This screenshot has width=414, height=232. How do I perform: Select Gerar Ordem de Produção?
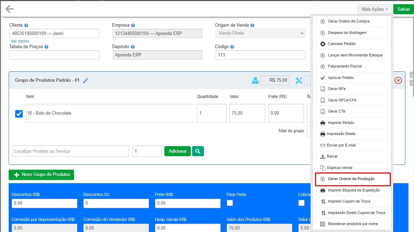[x=351, y=179]
